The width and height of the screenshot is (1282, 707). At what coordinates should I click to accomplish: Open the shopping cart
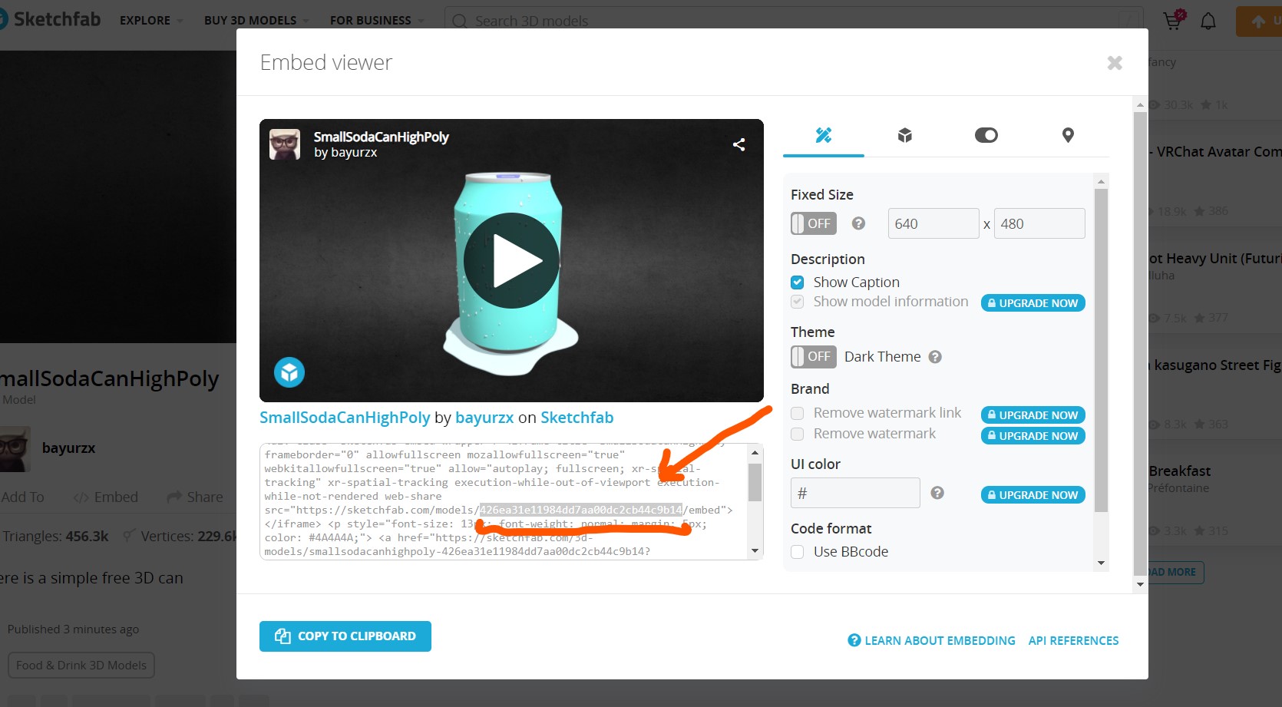[1171, 21]
